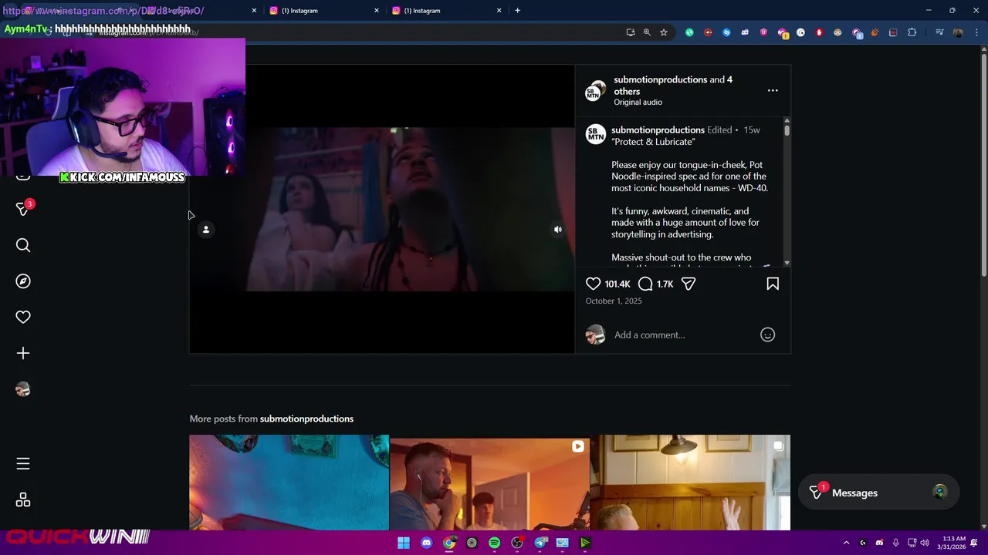Open submotionproductions profile link in post header
This screenshot has width=988, height=555.
tap(660, 79)
